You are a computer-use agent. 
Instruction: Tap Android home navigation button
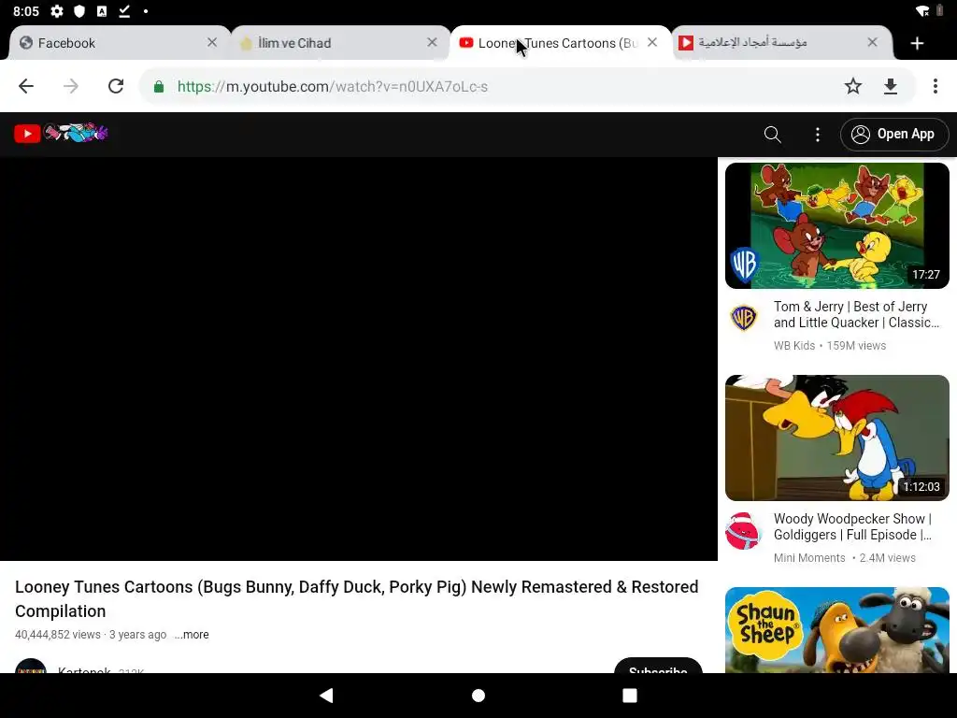pyautogui.click(x=478, y=696)
